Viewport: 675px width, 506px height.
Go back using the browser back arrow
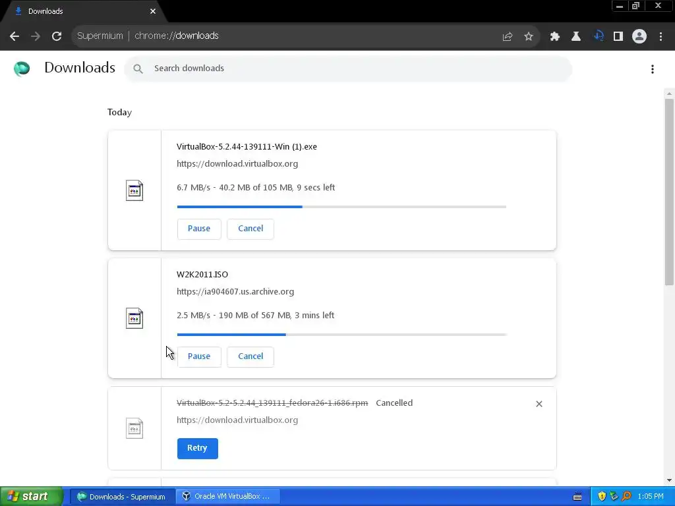coord(15,36)
